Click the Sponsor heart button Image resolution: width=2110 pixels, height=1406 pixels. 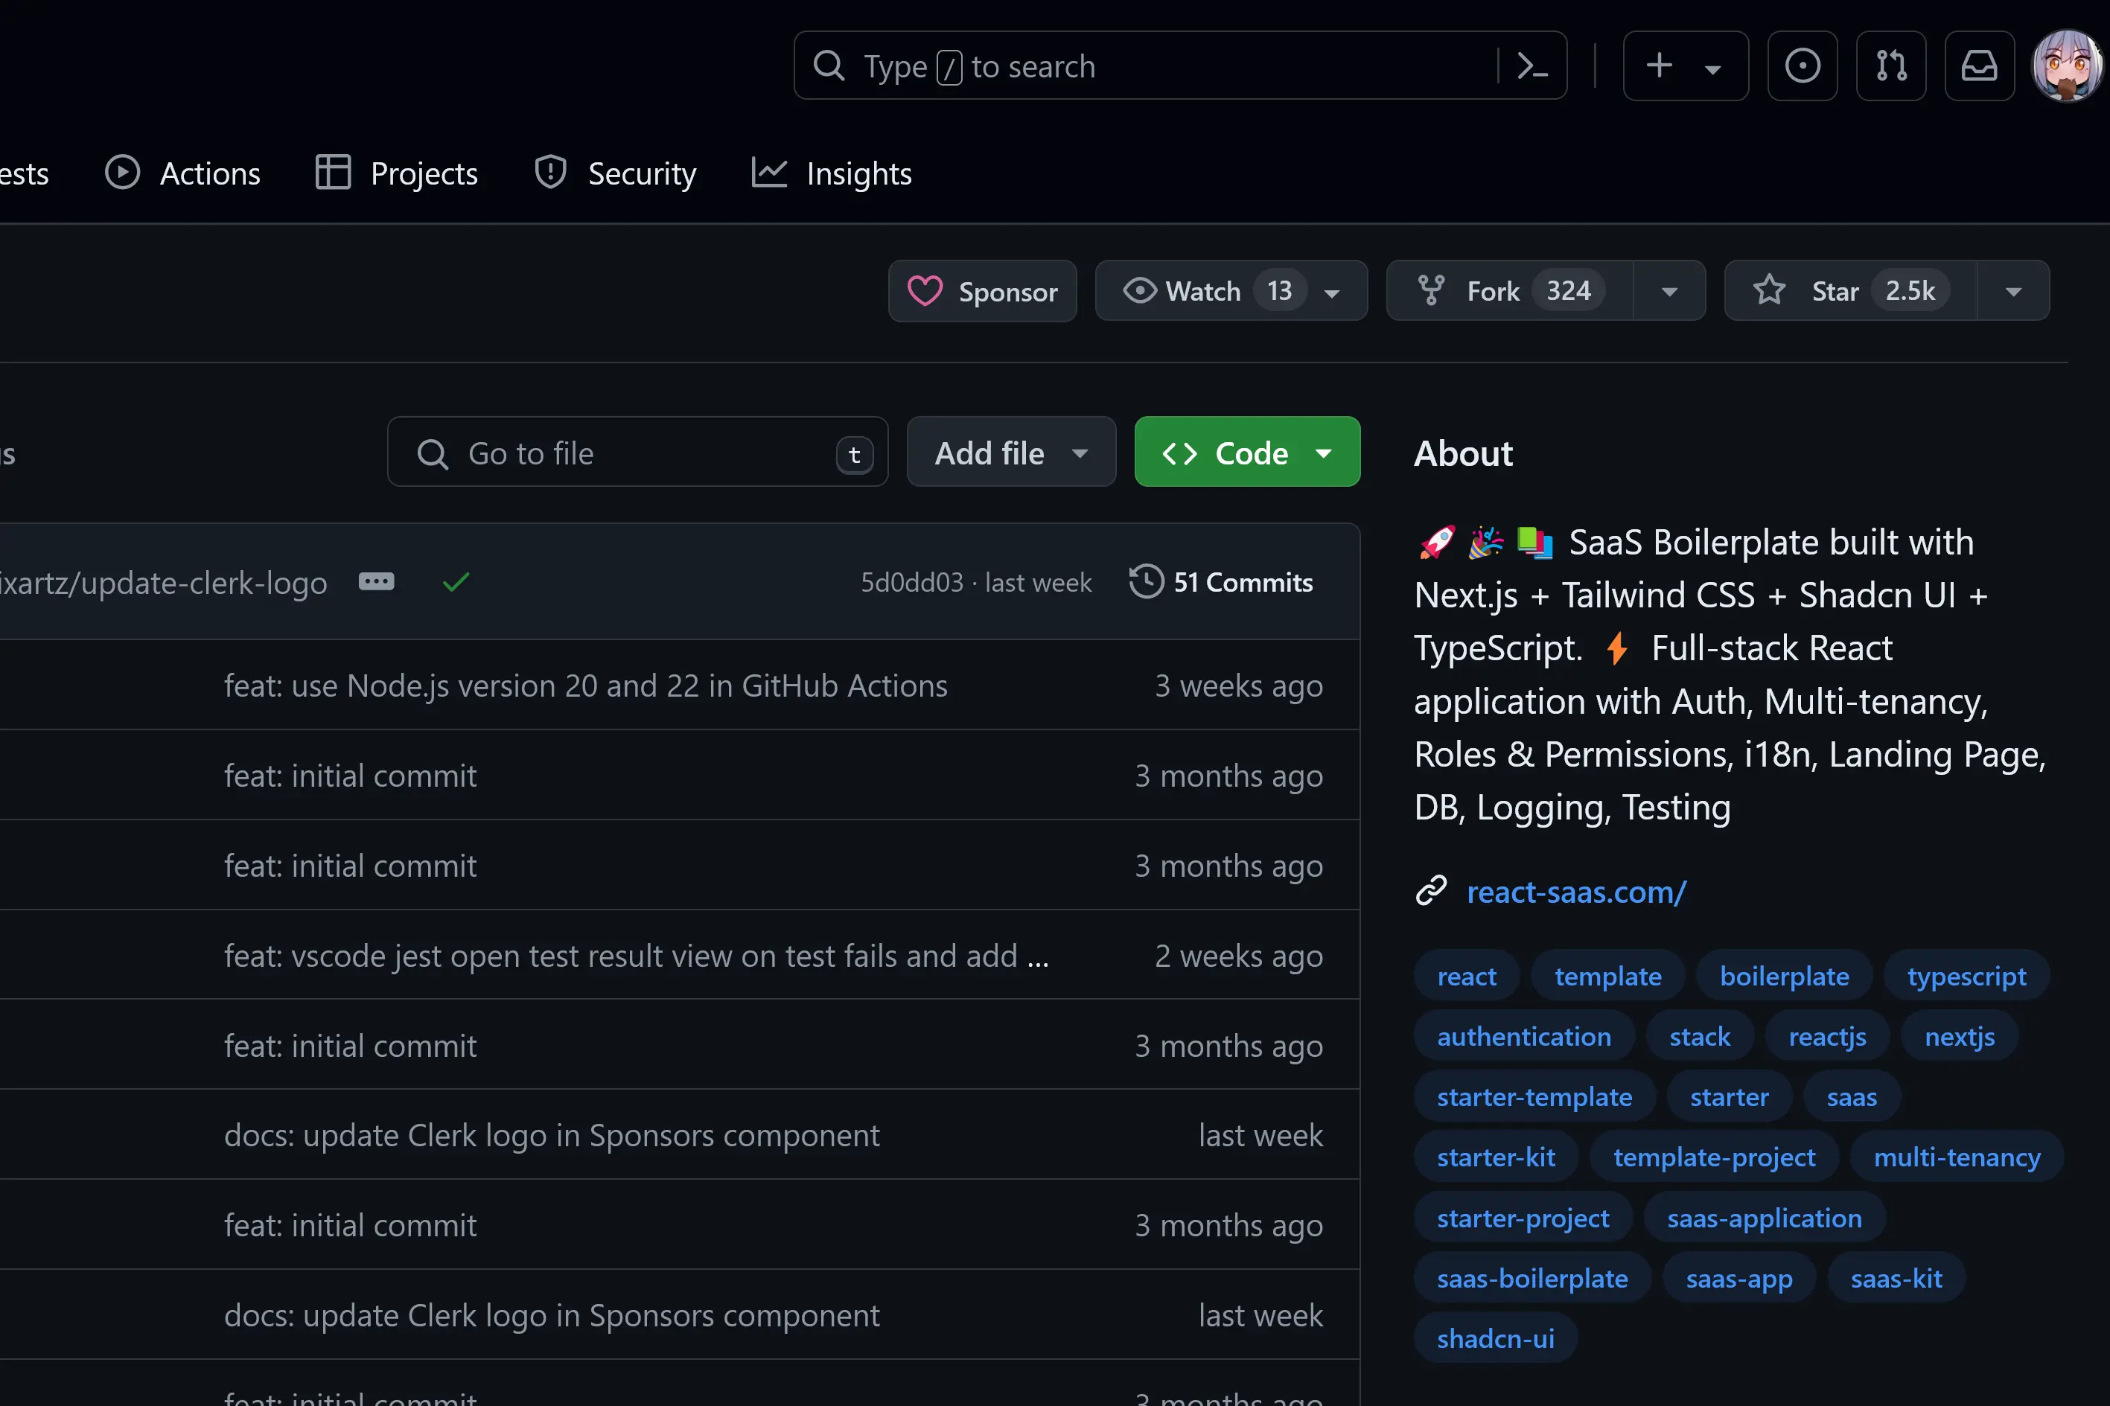(x=982, y=290)
